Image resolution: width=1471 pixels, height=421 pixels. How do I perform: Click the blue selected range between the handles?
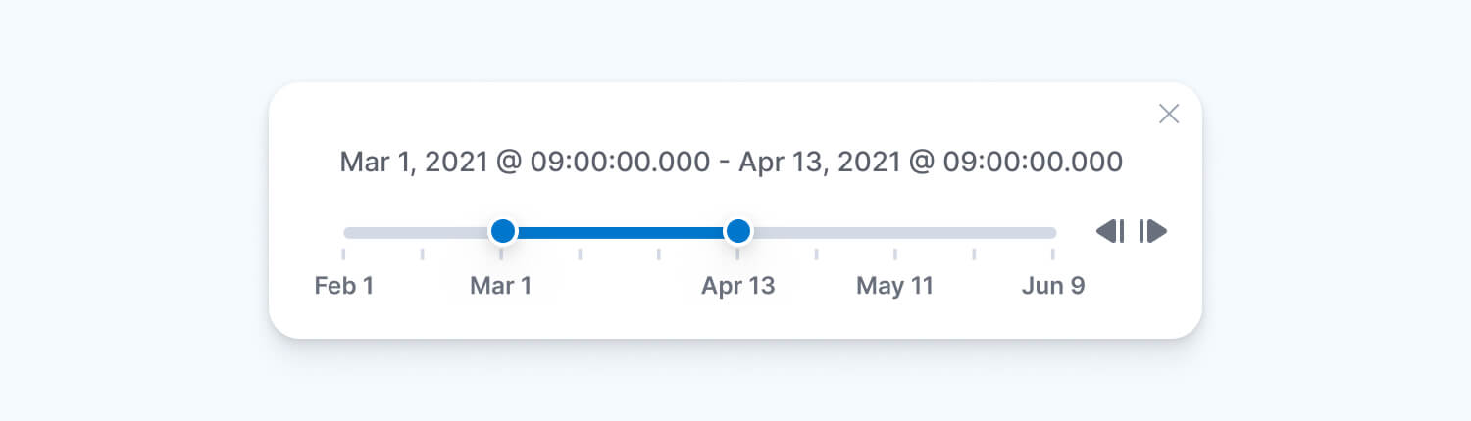(x=620, y=233)
